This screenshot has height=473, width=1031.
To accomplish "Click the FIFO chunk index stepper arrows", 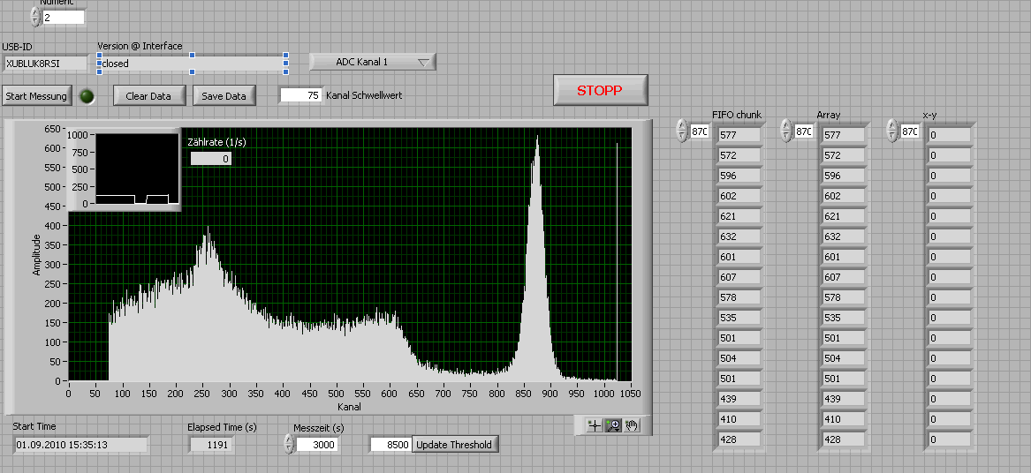I will [681, 131].
